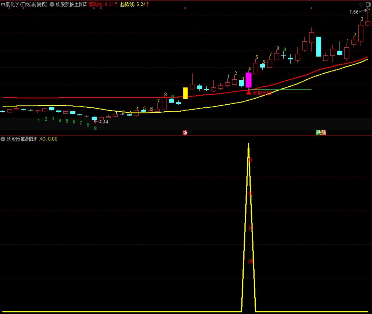372x314 pixels.
Task: Click the 妖 character on the sub-chart spike
Action: (x=250, y=160)
